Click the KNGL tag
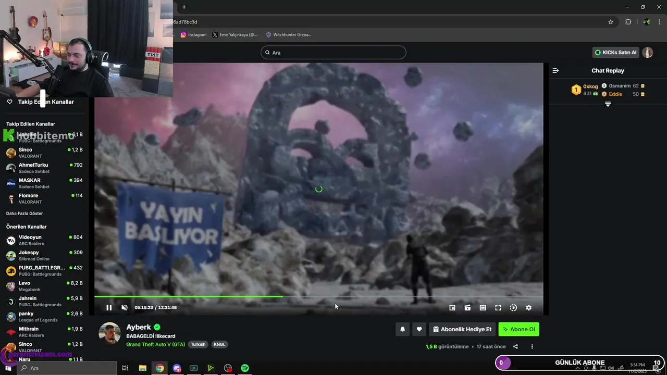Image resolution: width=667 pixels, height=375 pixels. 219,344
